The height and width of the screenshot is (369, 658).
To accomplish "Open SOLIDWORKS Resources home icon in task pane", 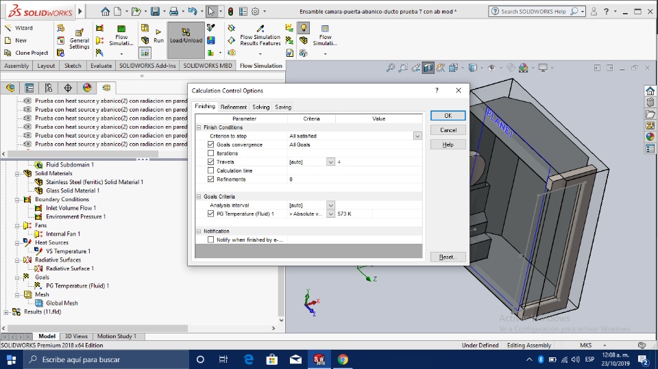I will [650, 90].
